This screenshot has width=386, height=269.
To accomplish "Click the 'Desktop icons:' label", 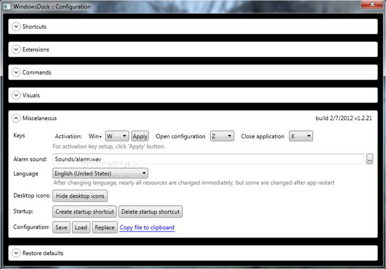I will (x=32, y=196).
